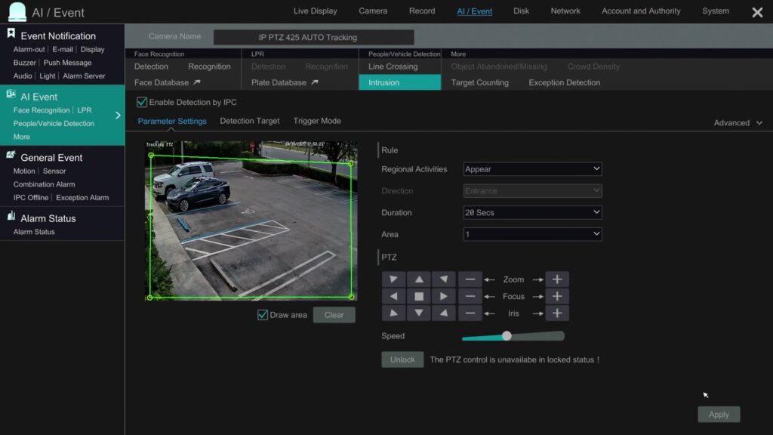Open Motion under General Event
Viewport: 773px width, 435px height.
click(24, 171)
